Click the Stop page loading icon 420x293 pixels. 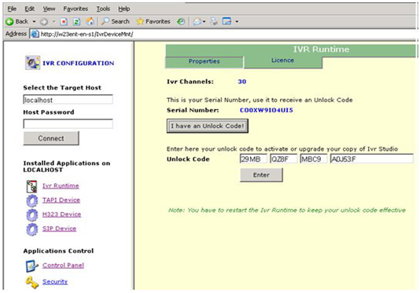pyautogui.click(x=64, y=22)
